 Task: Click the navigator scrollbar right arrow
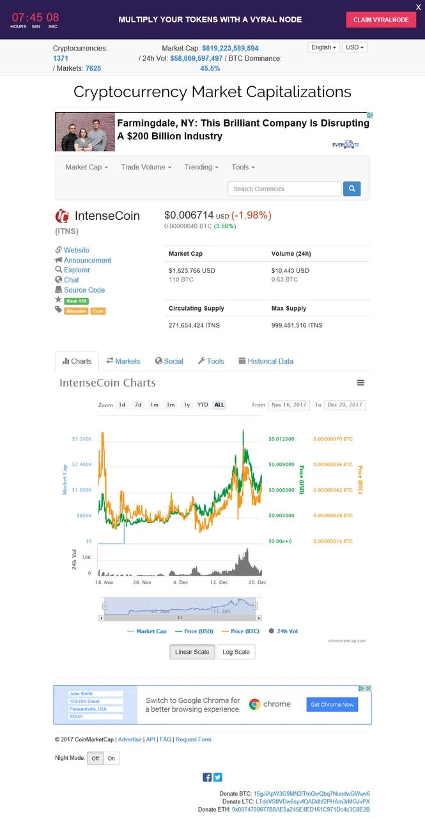(x=259, y=618)
